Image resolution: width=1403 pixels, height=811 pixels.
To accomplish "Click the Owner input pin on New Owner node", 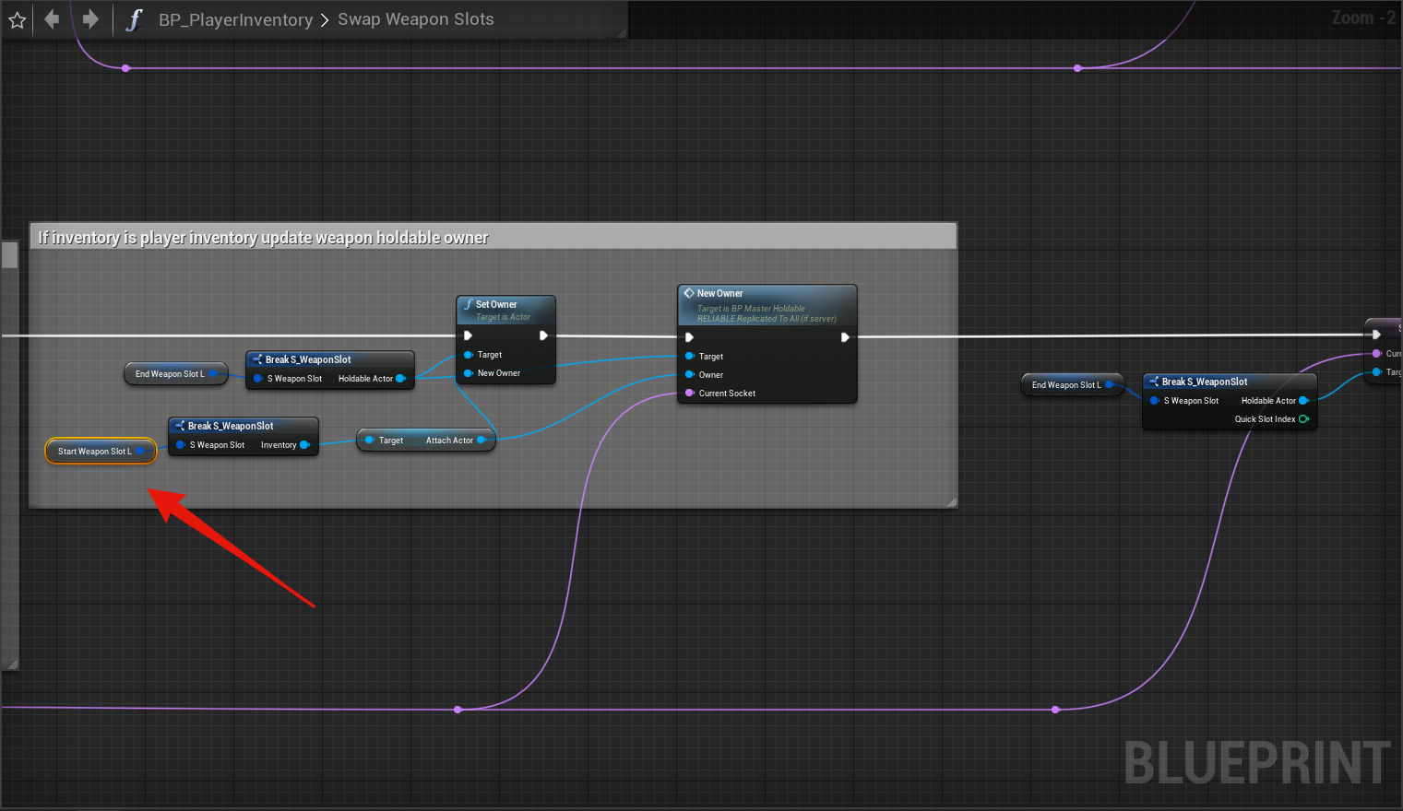I will (x=690, y=375).
